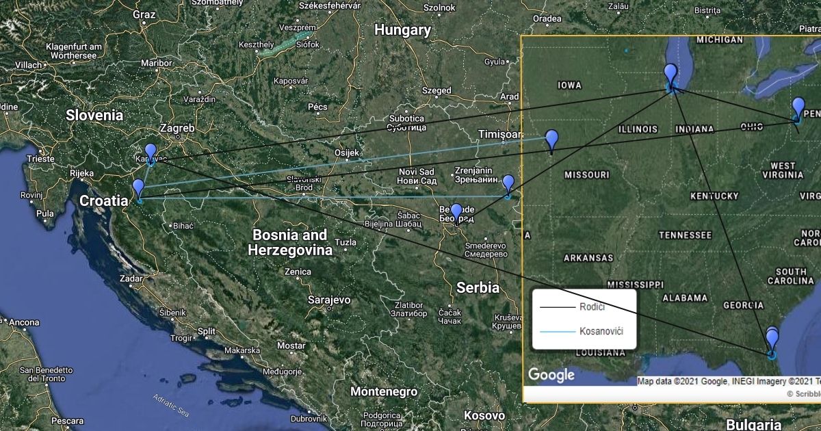Click the Kosovo label

(484, 415)
